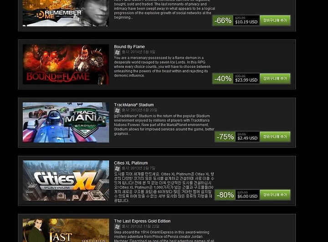Click the Remember Me banner image

tap(66, 13)
